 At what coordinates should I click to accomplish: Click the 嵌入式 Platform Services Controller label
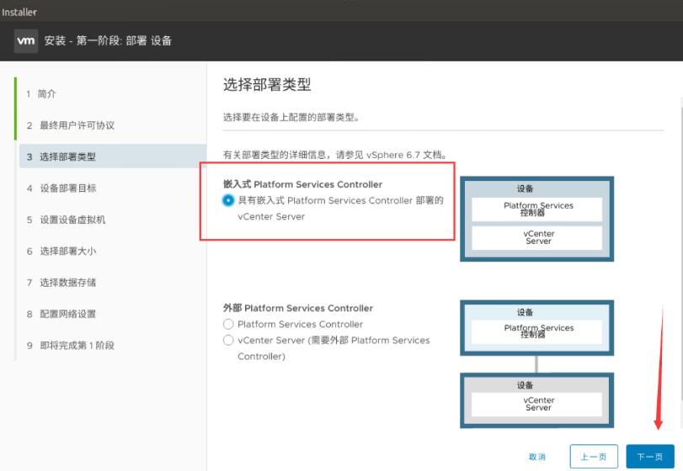(302, 184)
